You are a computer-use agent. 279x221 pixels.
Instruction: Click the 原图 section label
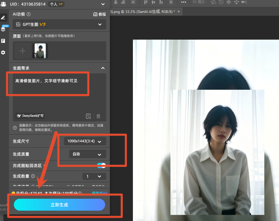17,36
